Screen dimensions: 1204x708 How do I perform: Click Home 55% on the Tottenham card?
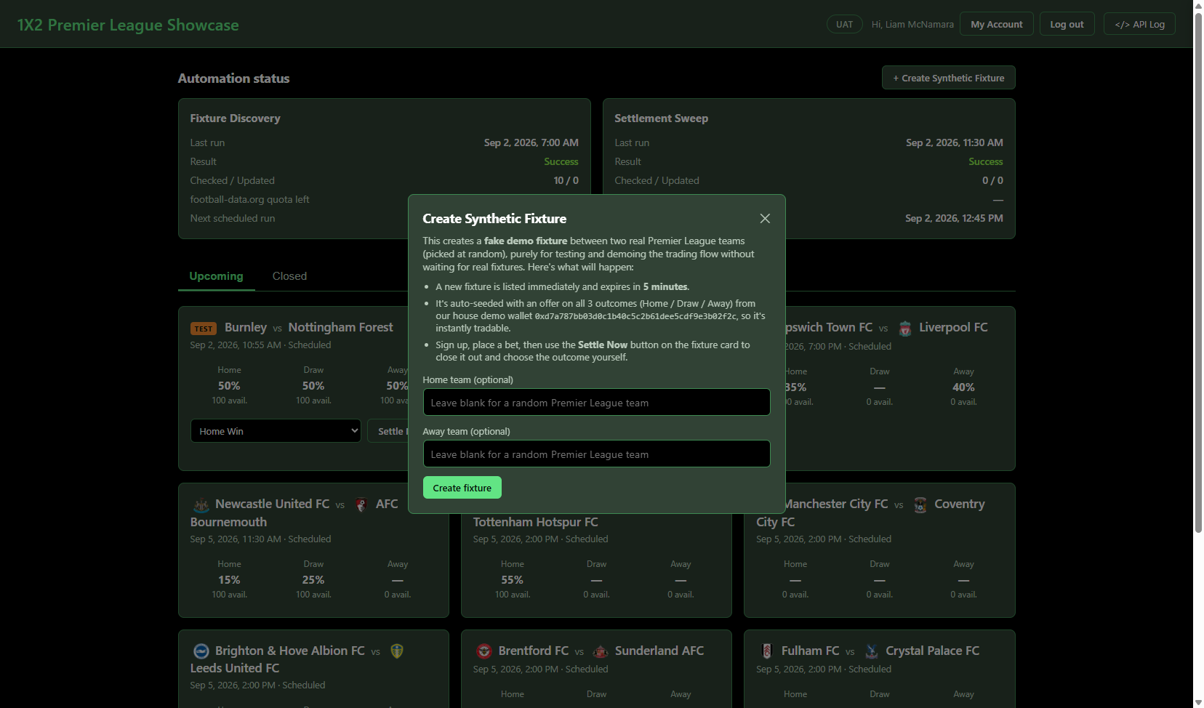tap(513, 579)
